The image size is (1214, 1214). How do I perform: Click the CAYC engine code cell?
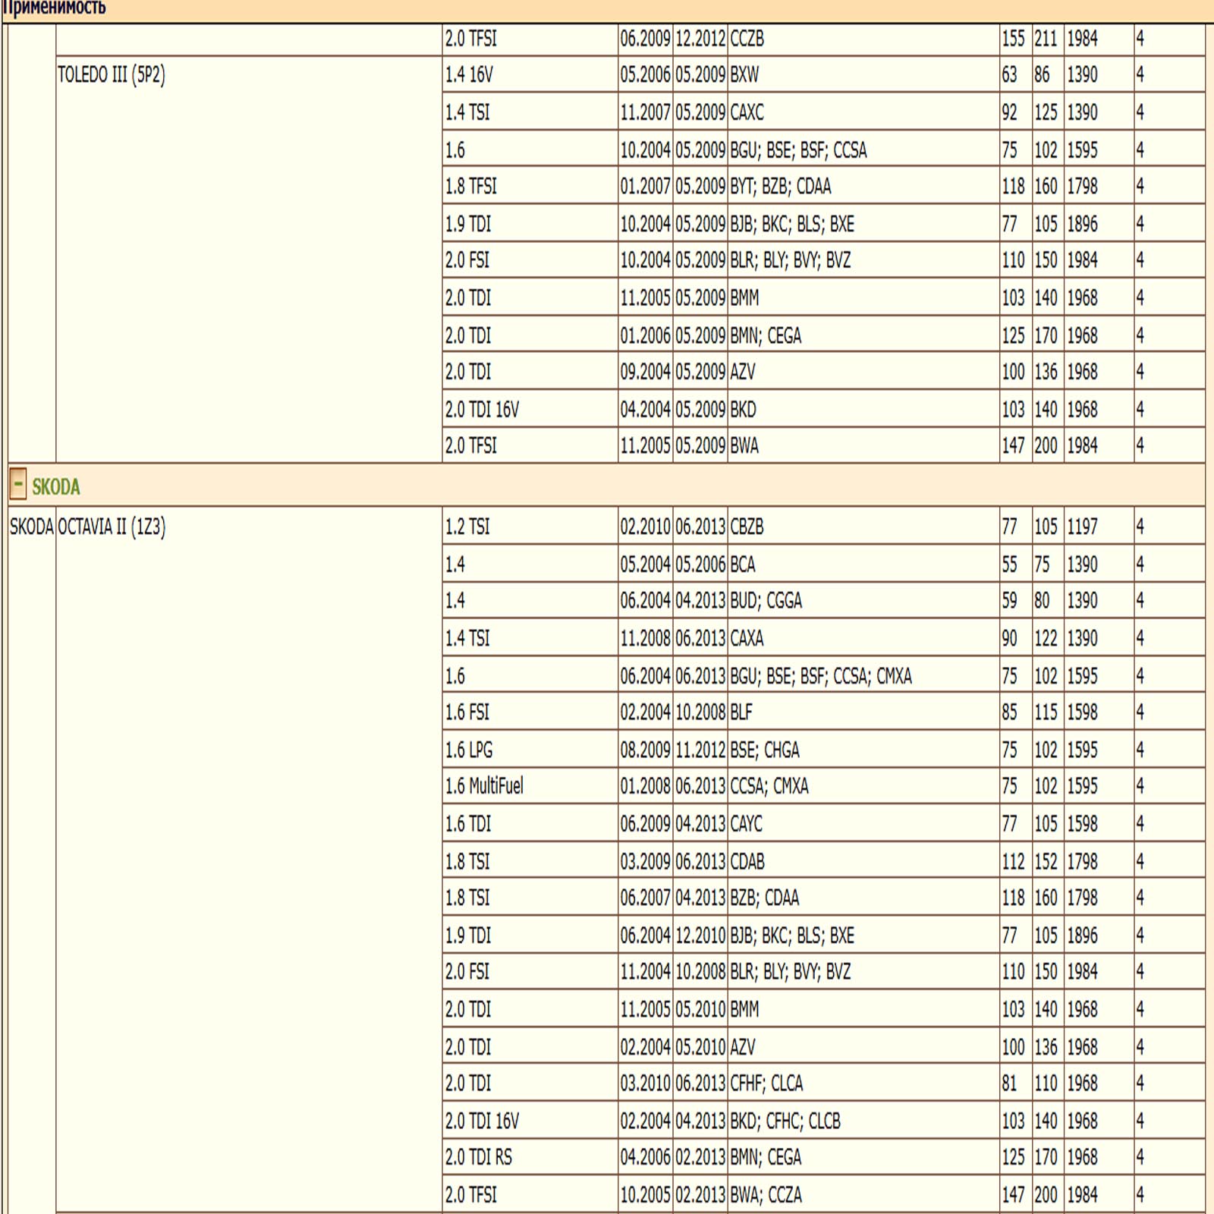tap(746, 824)
